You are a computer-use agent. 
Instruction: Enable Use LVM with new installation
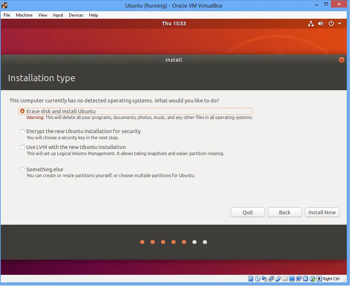(x=22, y=147)
